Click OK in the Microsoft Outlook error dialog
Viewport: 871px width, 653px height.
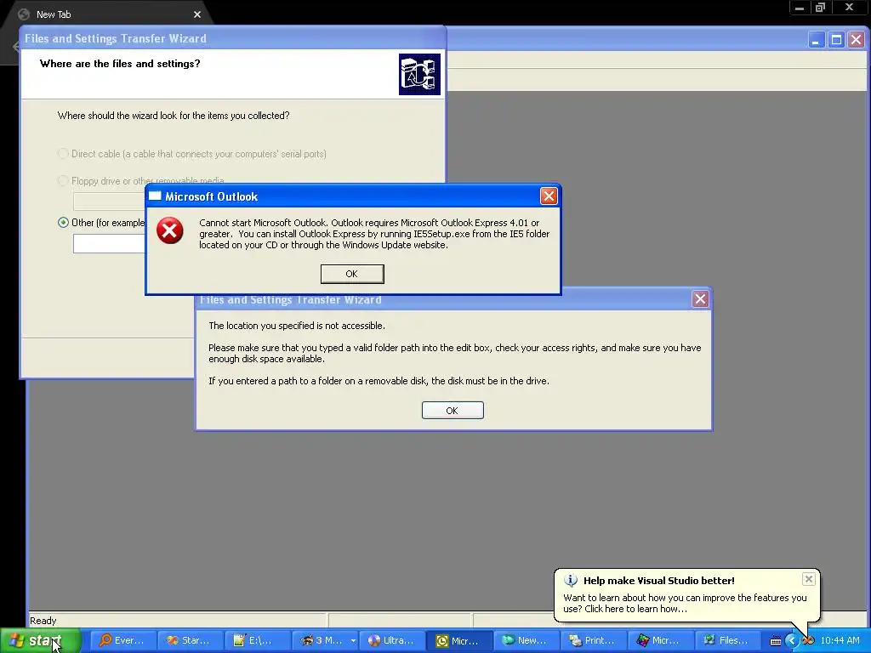coord(351,274)
